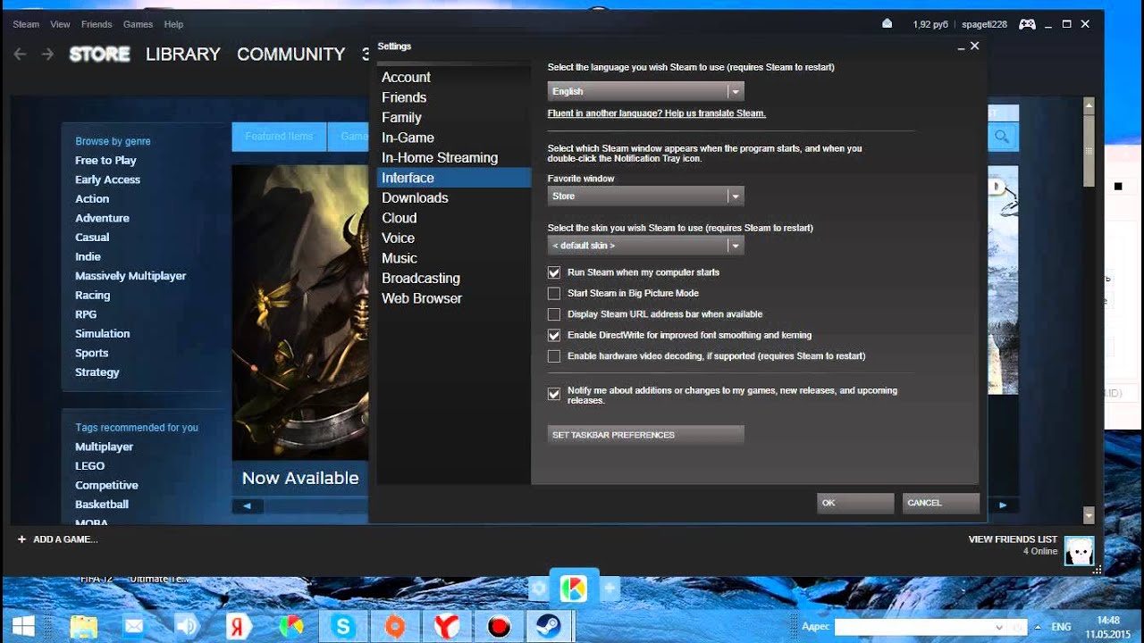
Task: Launch Big Picture mode controller icon
Action: click(1027, 24)
